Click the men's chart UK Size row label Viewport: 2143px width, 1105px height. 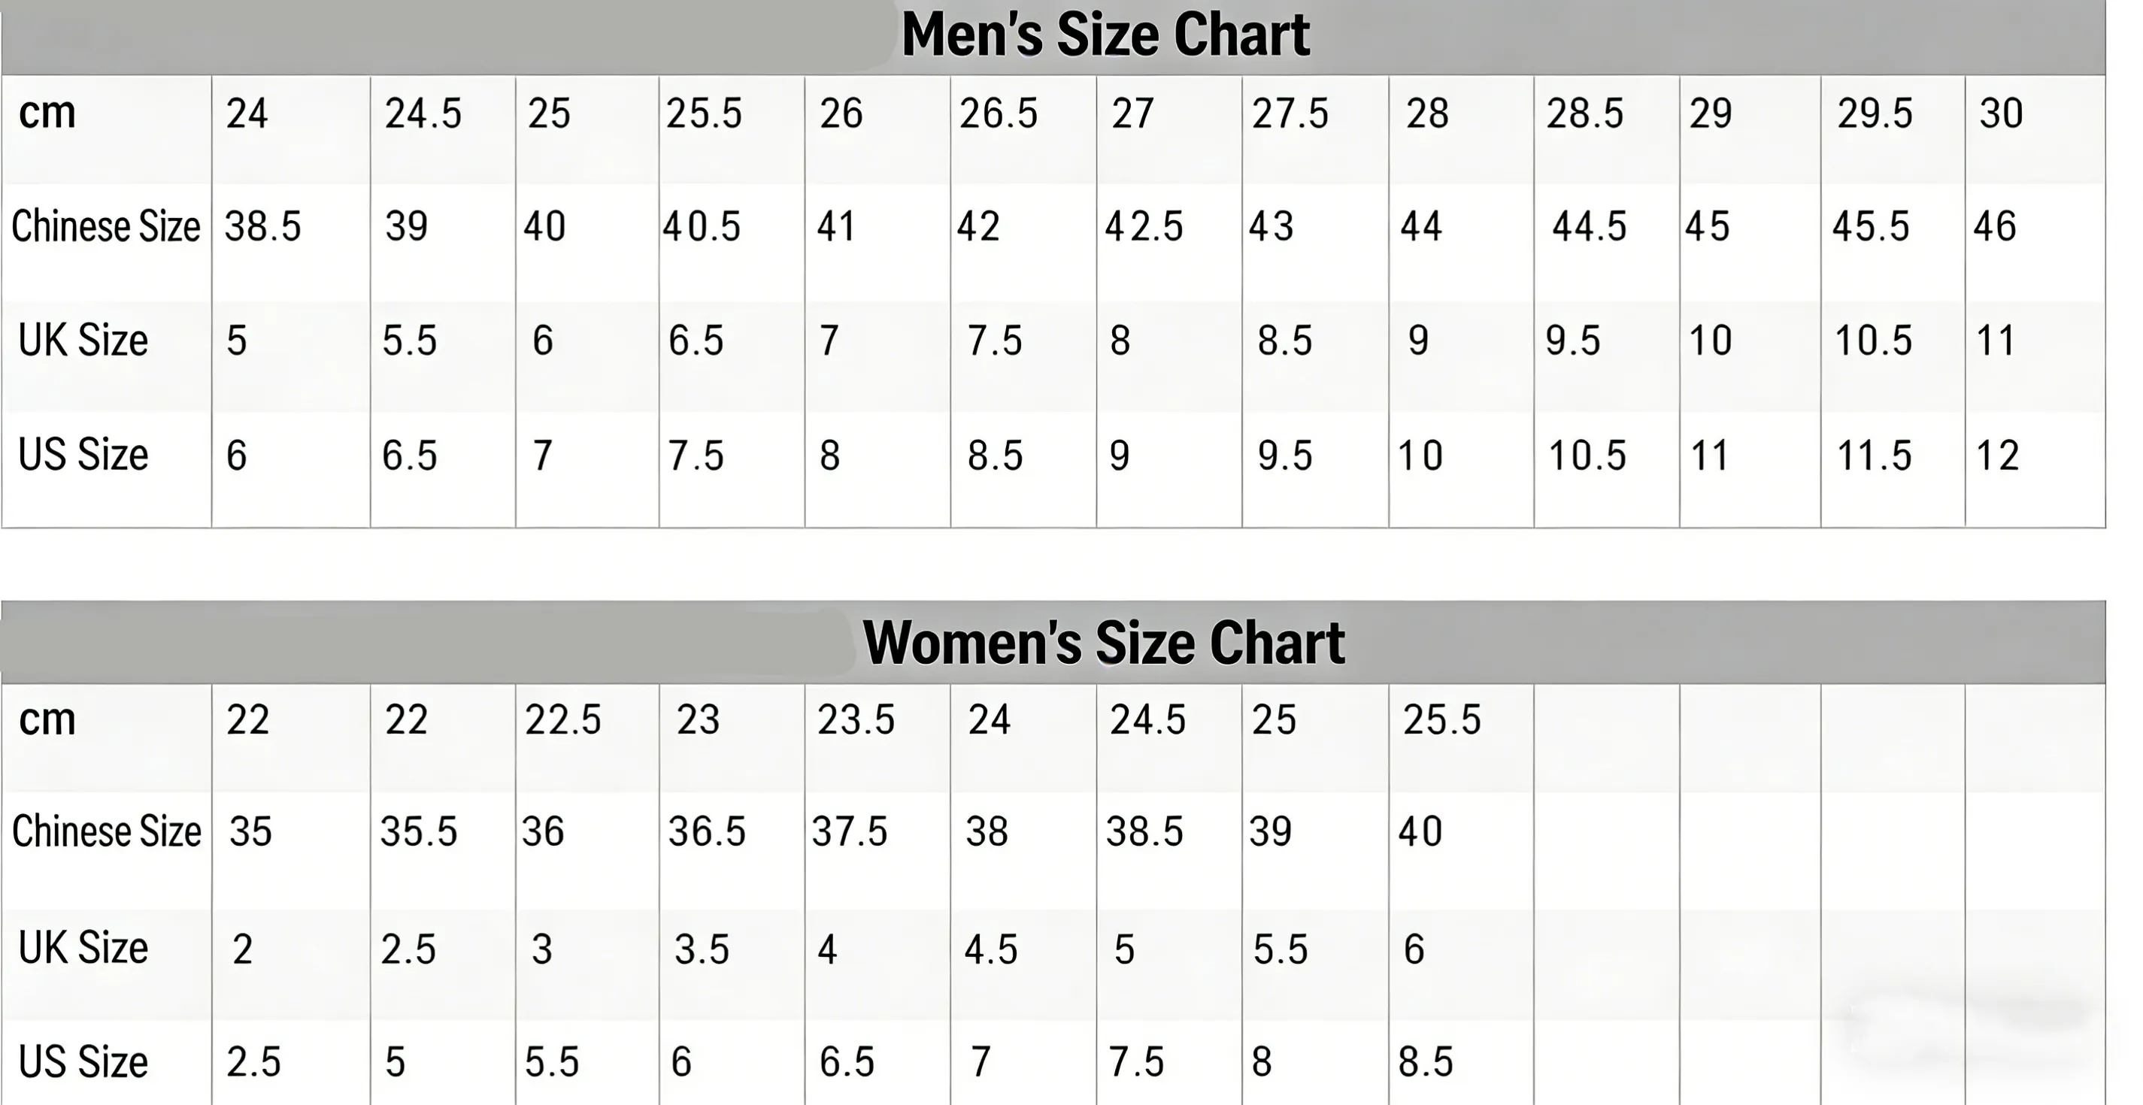pyautogui.click(x=83, y=340)
